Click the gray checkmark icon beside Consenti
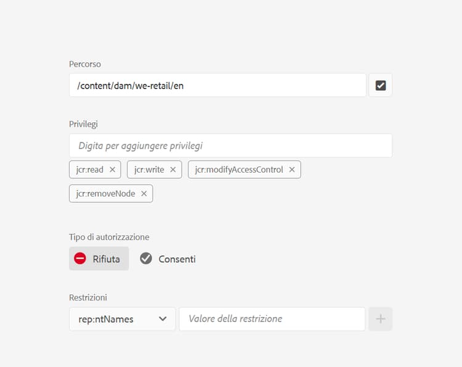462x367 pixels. (146, 259)
